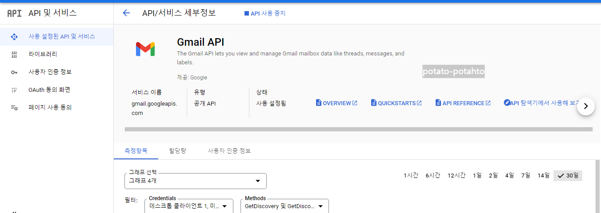Click the 제공: Google provider text
Screen dimensions: 601x213
[192, 77]
